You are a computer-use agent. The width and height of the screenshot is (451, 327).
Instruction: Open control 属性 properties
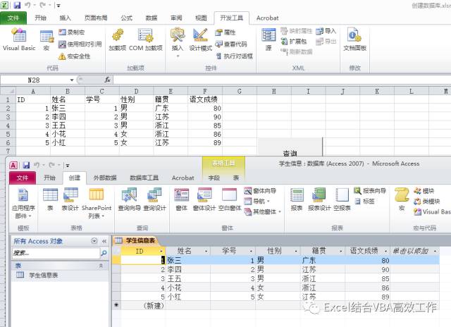(225, 32)
